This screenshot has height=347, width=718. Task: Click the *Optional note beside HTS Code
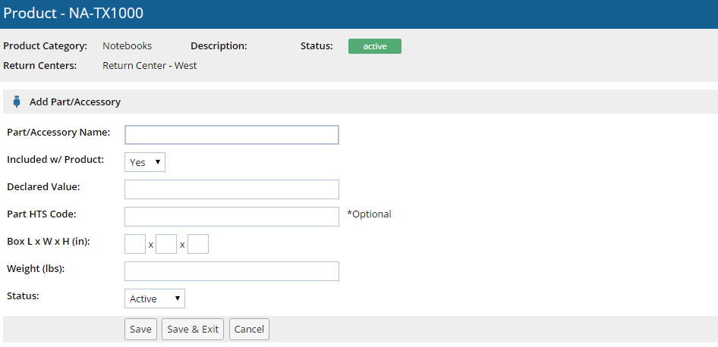369,214
